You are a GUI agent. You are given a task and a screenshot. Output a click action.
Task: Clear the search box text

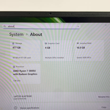(78, 26)
